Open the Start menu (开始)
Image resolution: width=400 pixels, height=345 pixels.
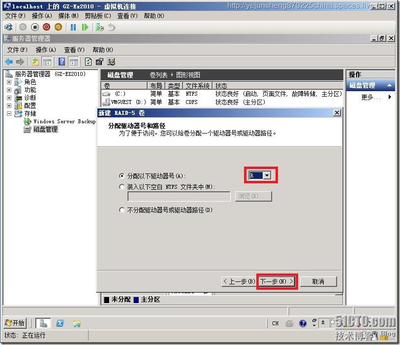pos(15,323)
